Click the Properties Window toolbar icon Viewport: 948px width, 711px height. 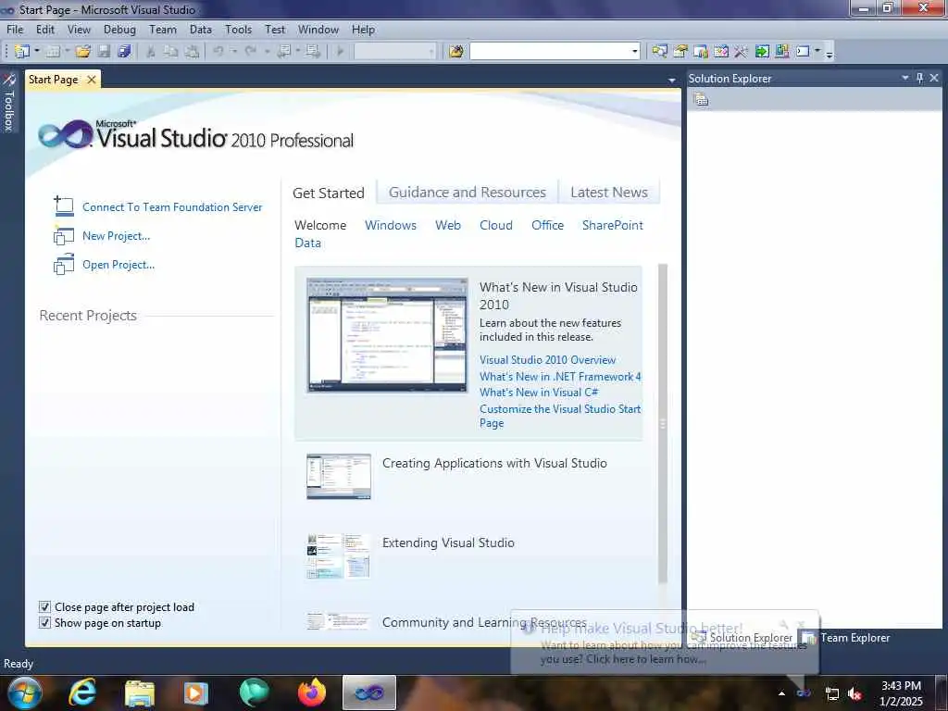[680, 52]
